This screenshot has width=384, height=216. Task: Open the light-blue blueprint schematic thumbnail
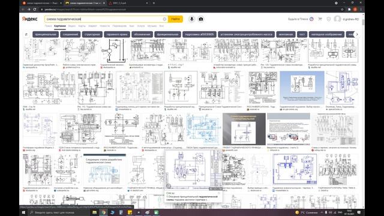pyautogui.click(x=203, y=129)
